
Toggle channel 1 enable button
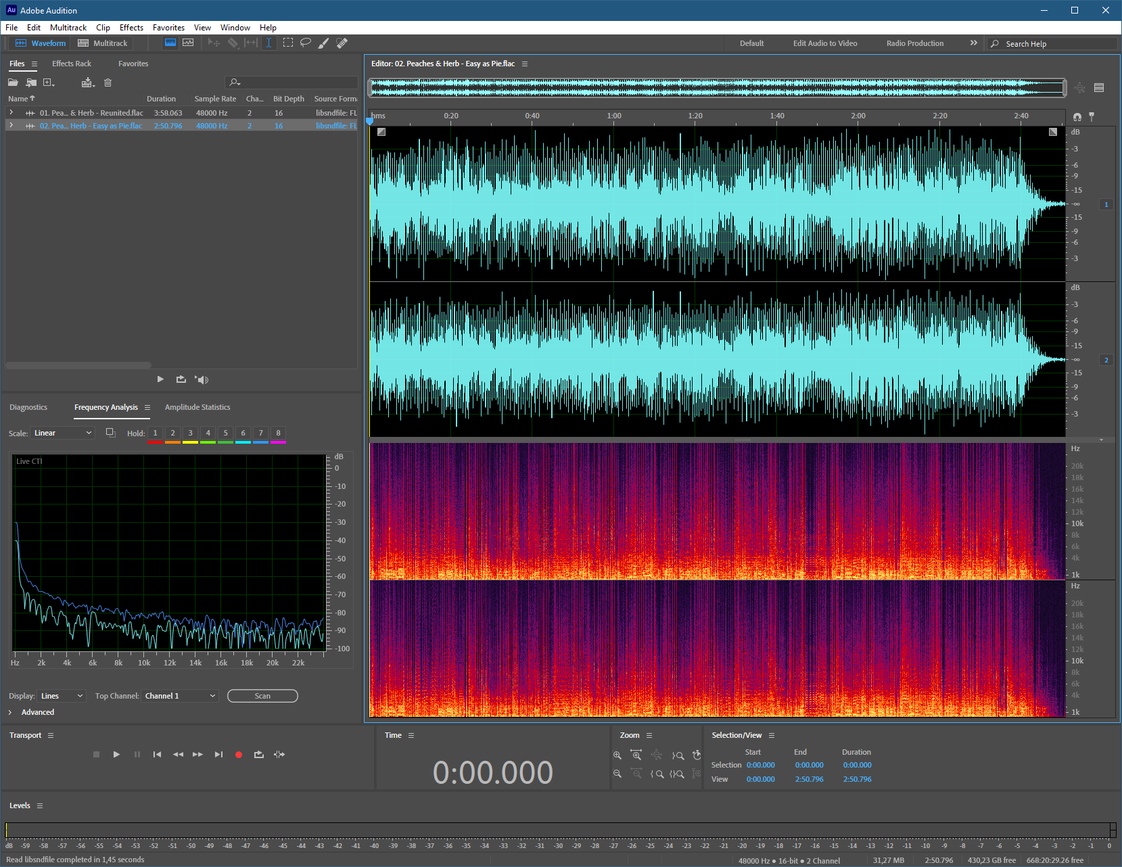(x=1106, y=204)
